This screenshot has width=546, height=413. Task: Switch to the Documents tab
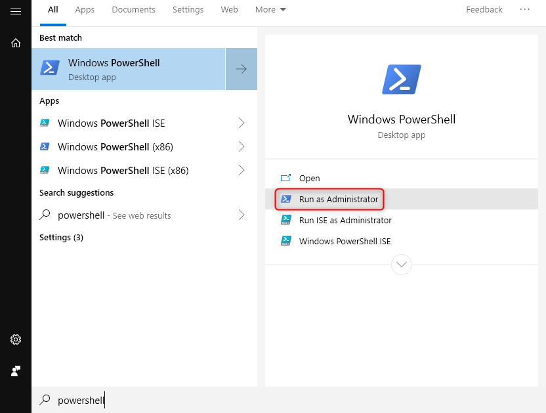click(133, 10)
